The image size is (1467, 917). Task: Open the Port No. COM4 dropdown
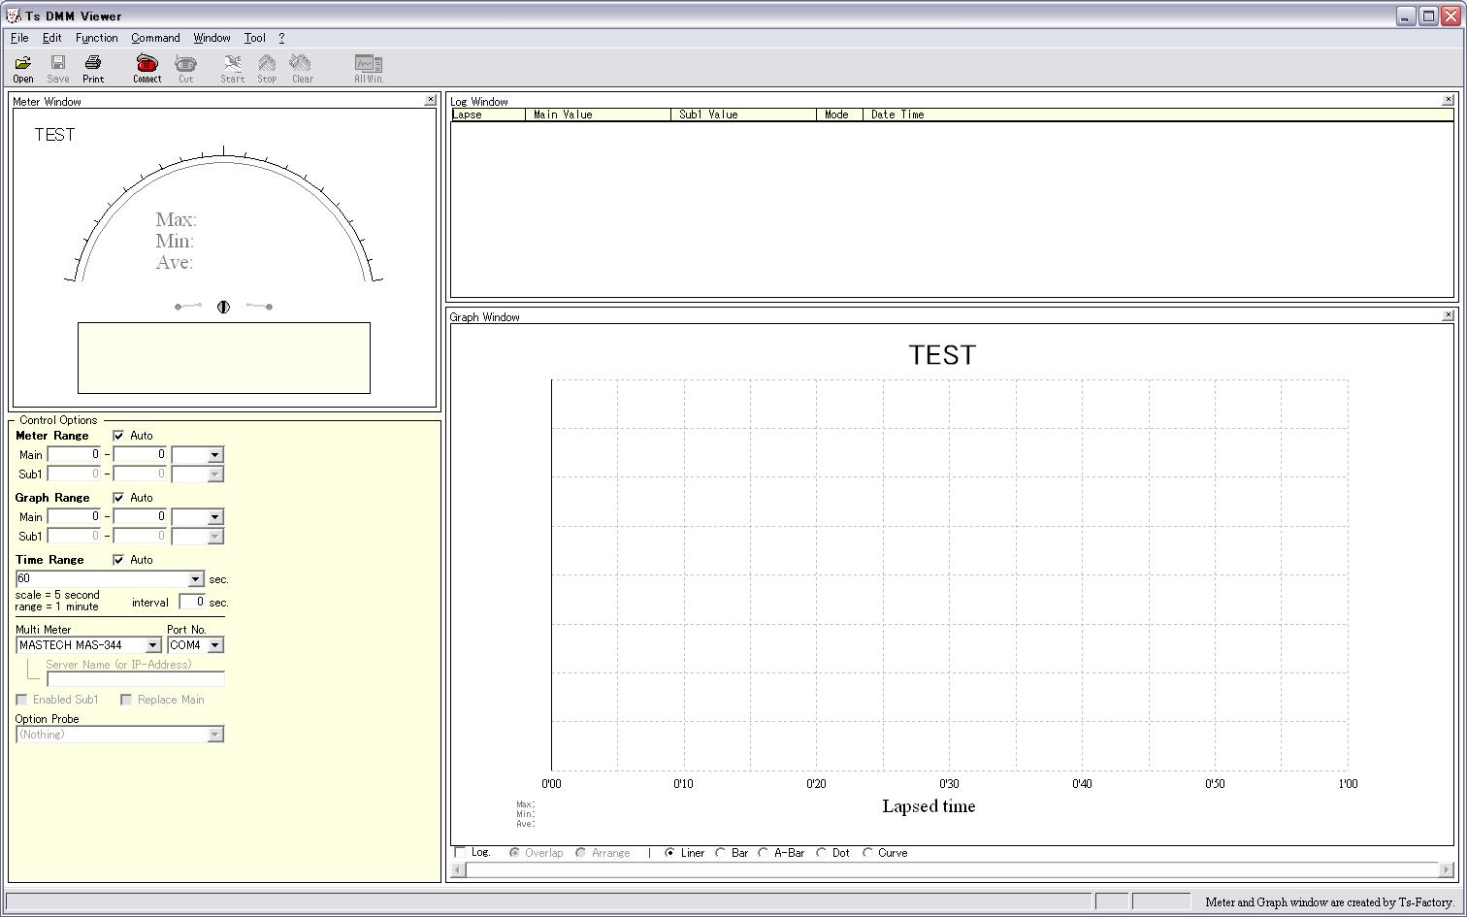[x=215, y=645]
